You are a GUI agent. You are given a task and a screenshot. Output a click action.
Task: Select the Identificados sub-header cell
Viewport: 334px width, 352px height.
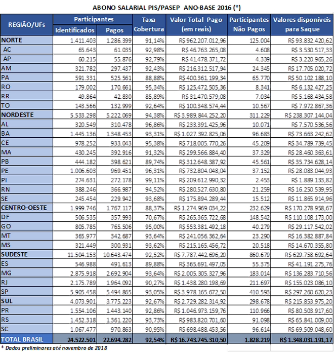point(75,30)
